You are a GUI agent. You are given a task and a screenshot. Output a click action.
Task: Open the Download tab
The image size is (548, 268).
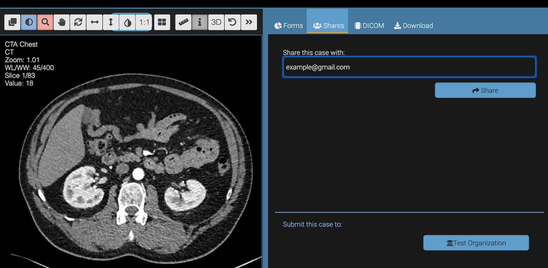[x=413, y=26]
